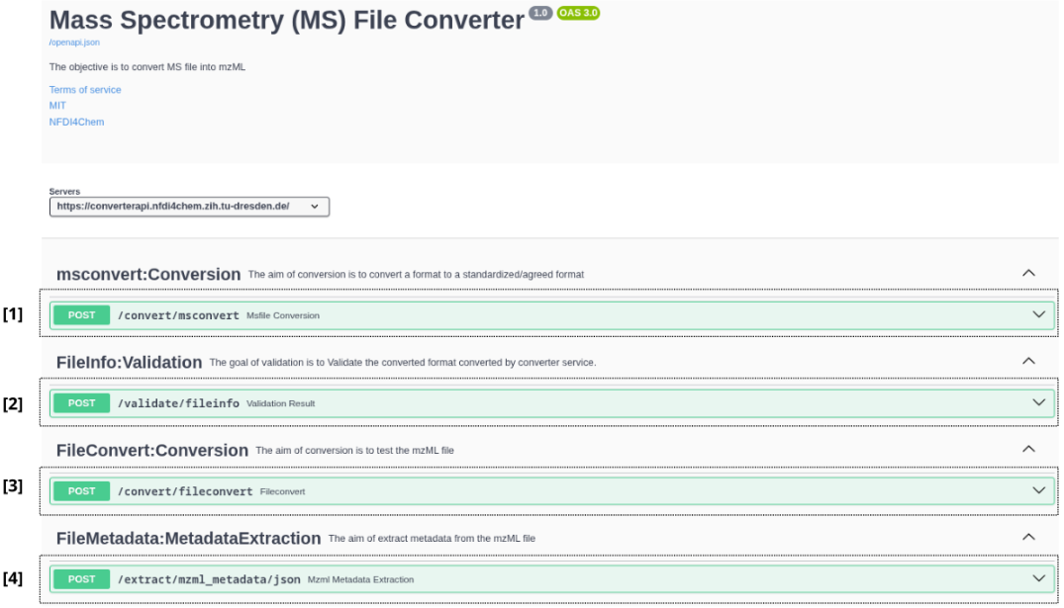Image resolution: width=1064 pixels, height=608 pixels.
Task: Click the msconvert:Conversion tag heading
Action: click(x=148, y=274)
